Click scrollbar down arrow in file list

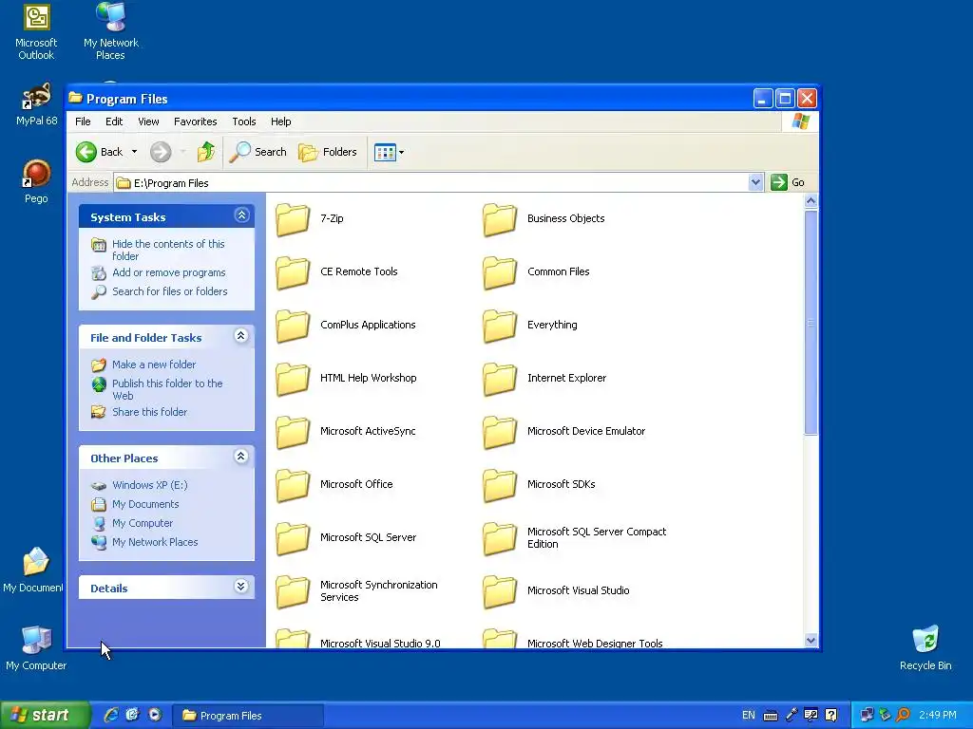pyautogui.click(x=811, y=641)
